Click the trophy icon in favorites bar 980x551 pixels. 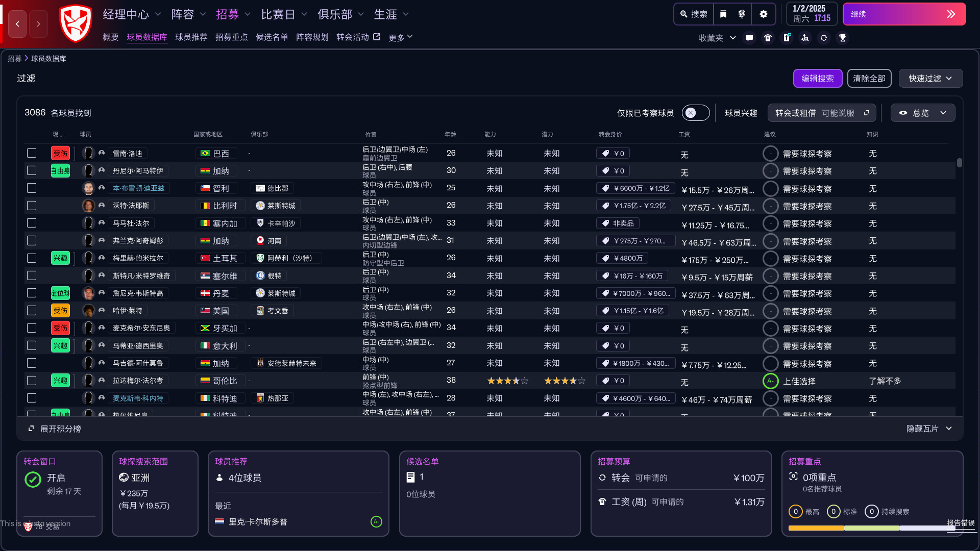pos(842,38)
